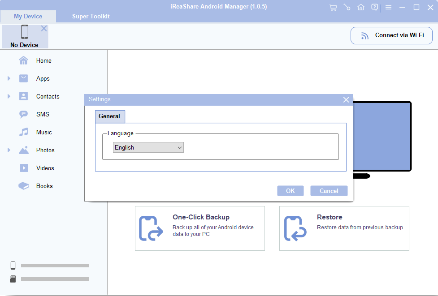The width and height of the screenshot is (438, 296).
Task: Expand the Photos tree item arrow
Action: pos(9,150)
